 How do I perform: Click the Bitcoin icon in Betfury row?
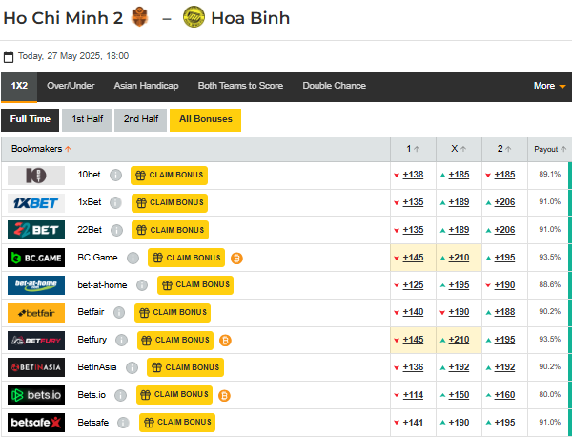[x=224, y=340]
